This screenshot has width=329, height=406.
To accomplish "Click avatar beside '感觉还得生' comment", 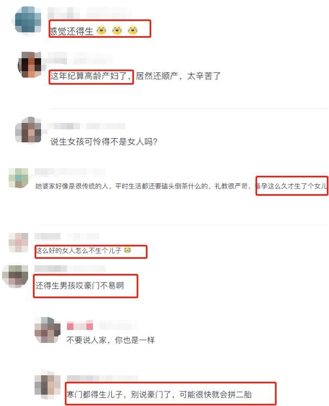I will (28, 20).
